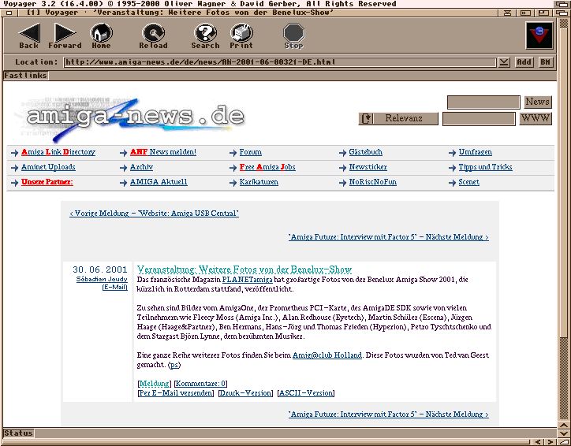The height and width of the screenshot is (446, 571).
Task: Click the Status bar label
Action: point(18,433)
